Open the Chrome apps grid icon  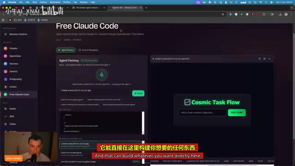[3, 20]
